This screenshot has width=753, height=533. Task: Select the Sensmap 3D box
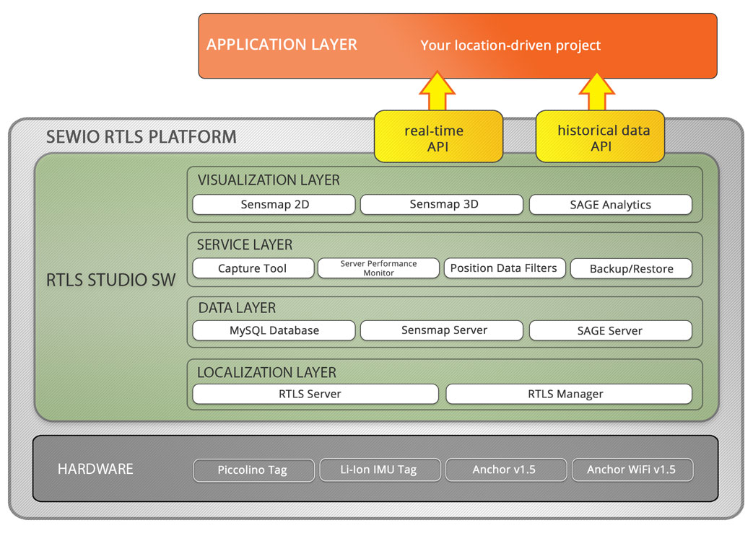[x=442, y=204]
